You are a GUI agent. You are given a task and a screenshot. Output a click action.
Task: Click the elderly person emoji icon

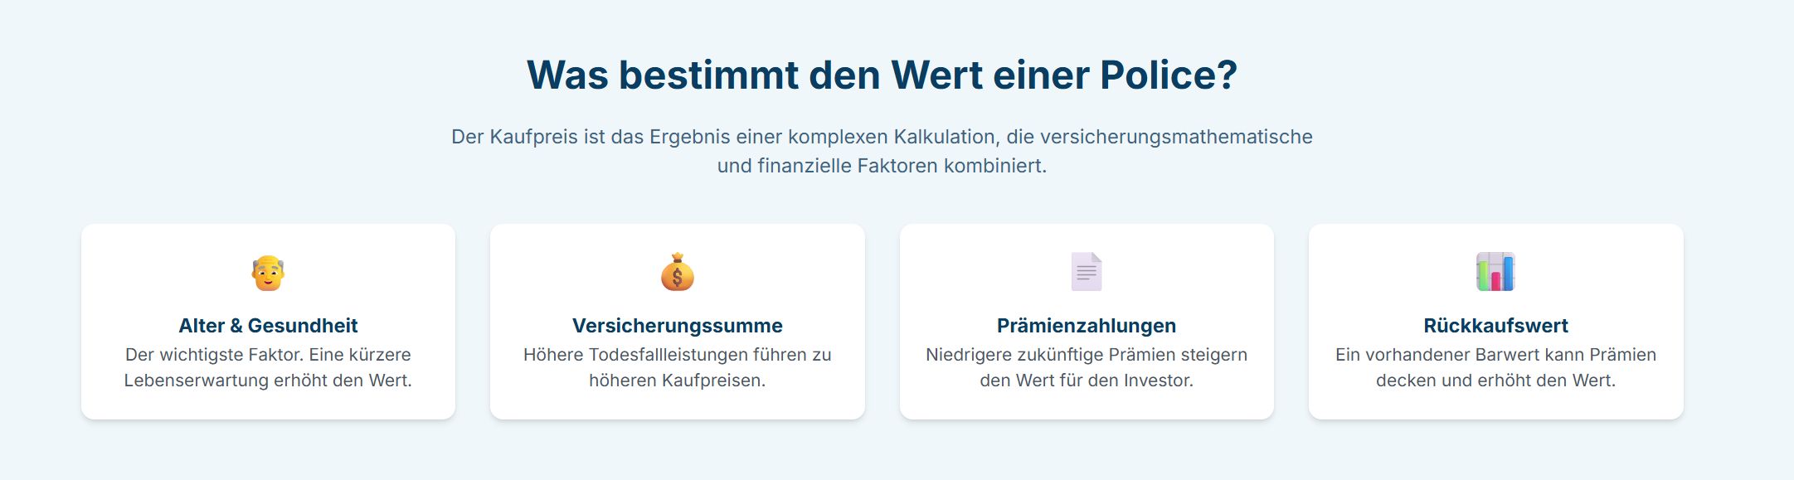click(268, 272)
